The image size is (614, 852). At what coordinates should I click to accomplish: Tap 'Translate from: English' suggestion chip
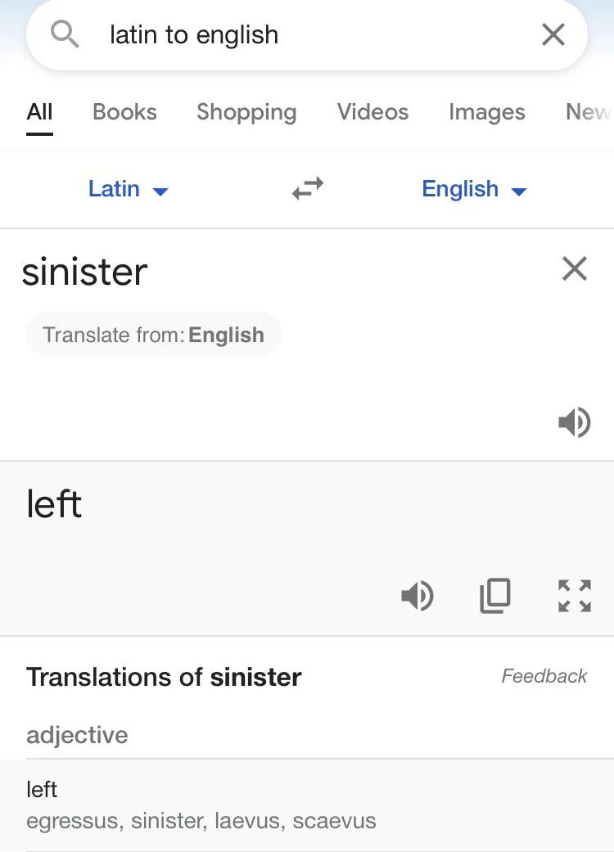tap(154, 335)
